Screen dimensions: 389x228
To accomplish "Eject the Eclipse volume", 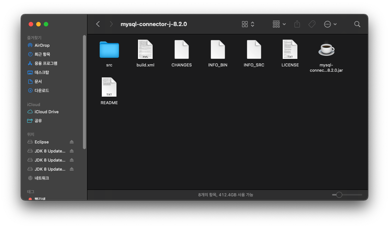I will pos(72,142).
